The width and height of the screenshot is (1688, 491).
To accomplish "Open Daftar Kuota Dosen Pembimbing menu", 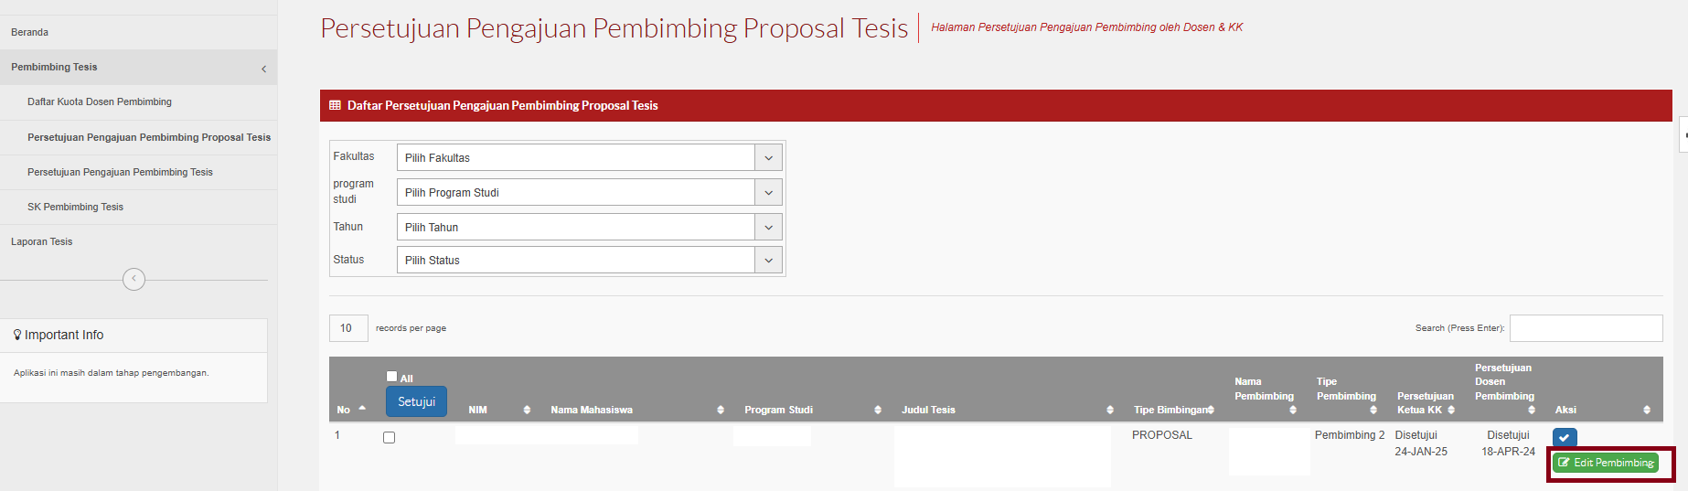I will point(100,101).
